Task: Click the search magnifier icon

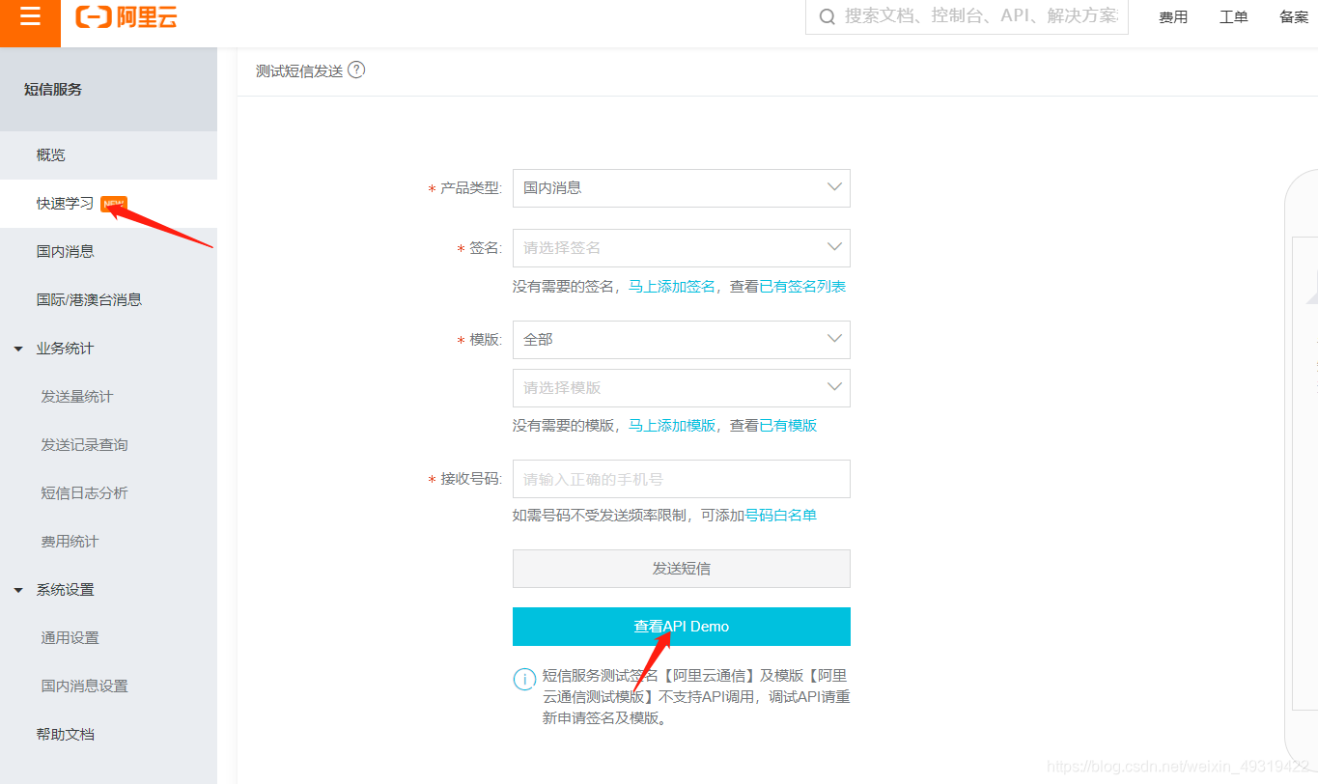Action: [827, 16]
